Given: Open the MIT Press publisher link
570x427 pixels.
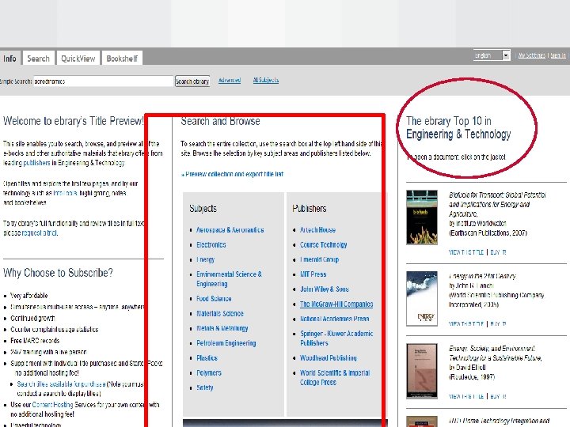Looking at the screenshot, I should point(313,274).
